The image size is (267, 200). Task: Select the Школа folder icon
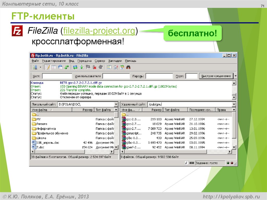34,138
